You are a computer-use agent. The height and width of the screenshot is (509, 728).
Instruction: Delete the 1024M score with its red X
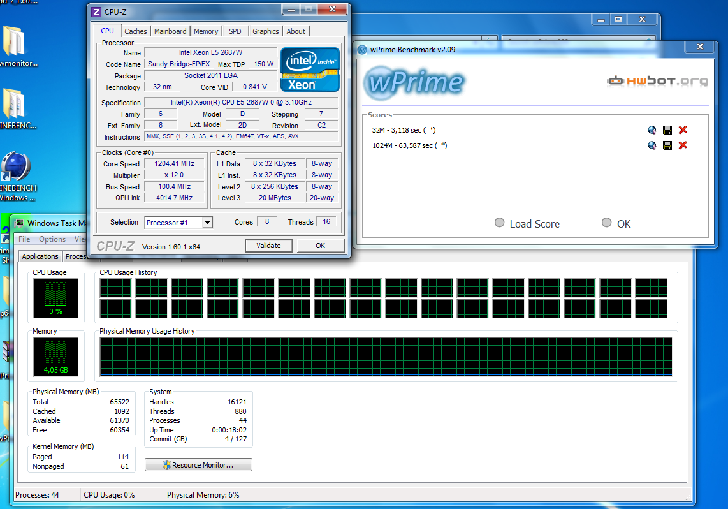[x=683, y=145]
